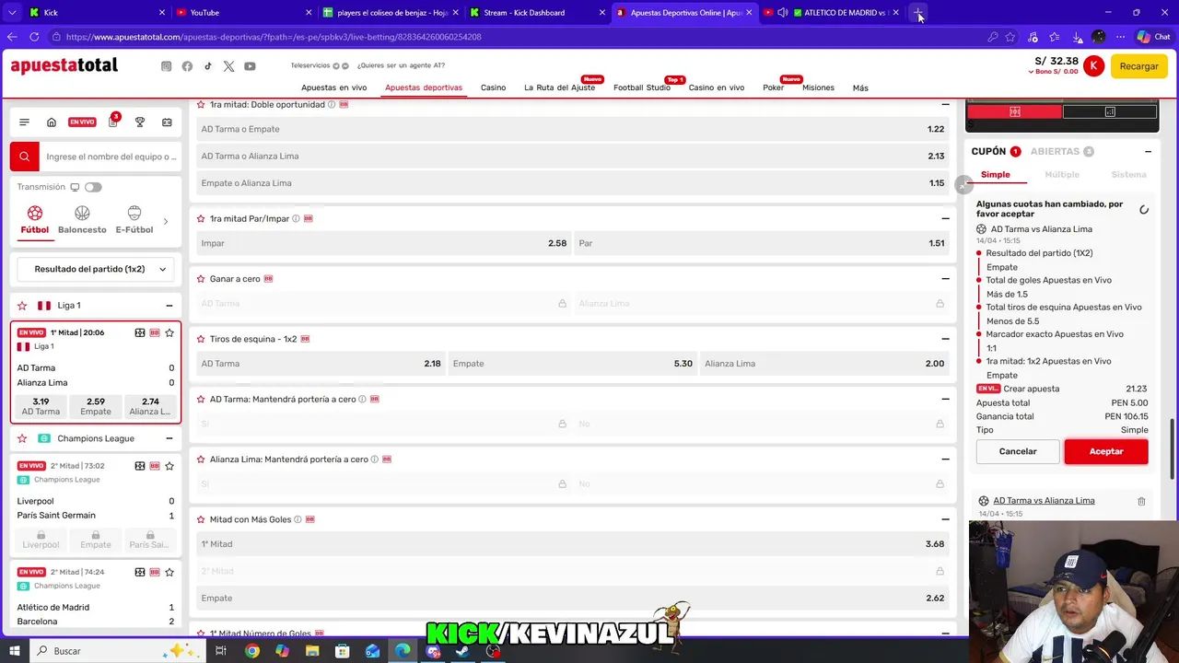
Task: Click the yellow Recargar button
Action: coord(1139,66)
